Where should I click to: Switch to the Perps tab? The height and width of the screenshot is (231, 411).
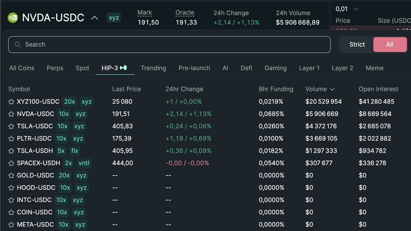click(55, 68)
